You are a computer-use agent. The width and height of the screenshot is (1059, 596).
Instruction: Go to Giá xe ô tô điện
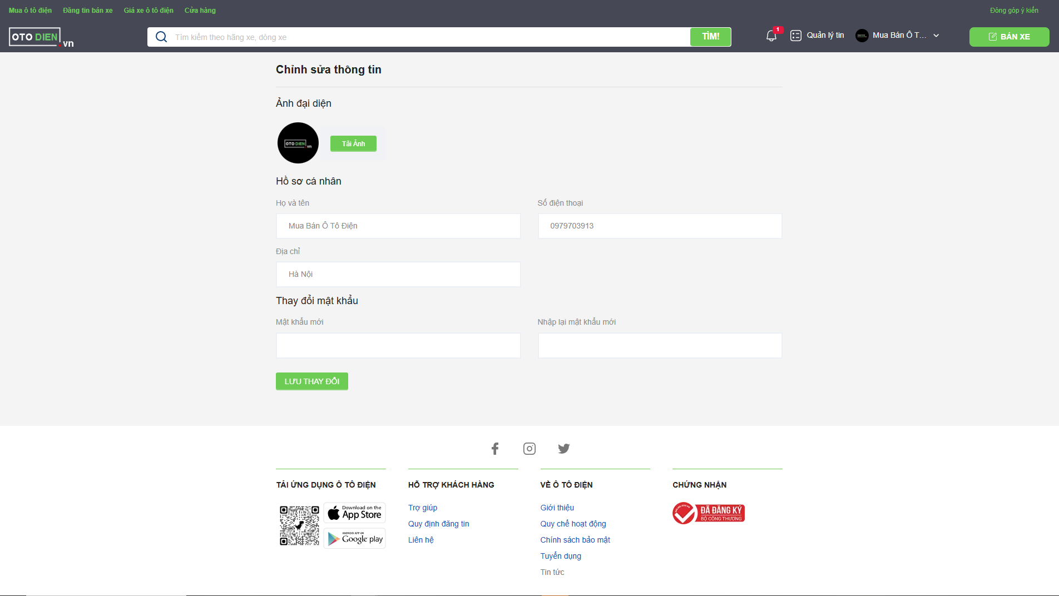(149, 11)
